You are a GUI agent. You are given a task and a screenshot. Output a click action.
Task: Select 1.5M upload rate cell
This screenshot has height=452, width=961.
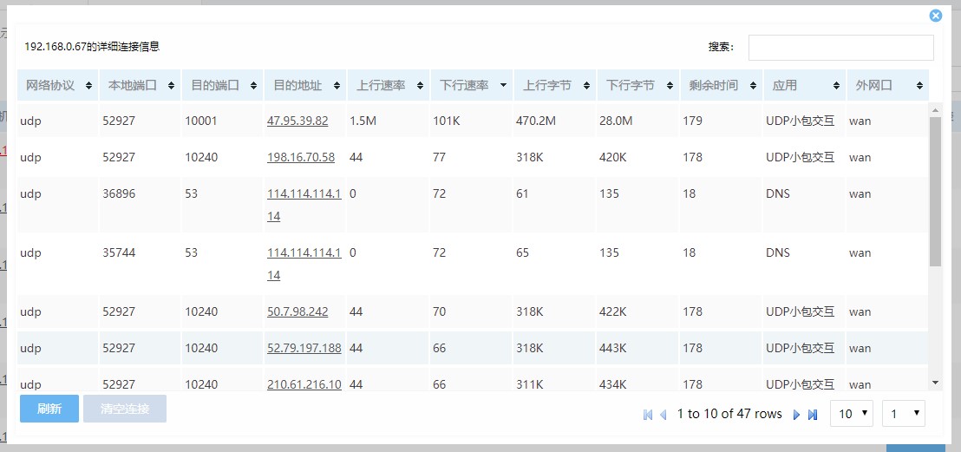389,121
